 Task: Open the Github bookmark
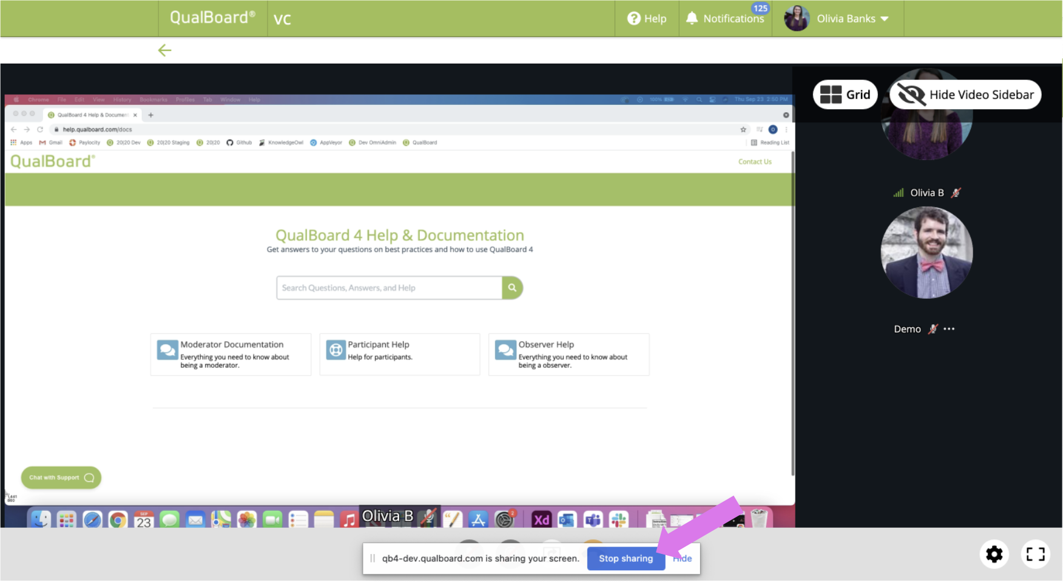click(x=239, y=142)
